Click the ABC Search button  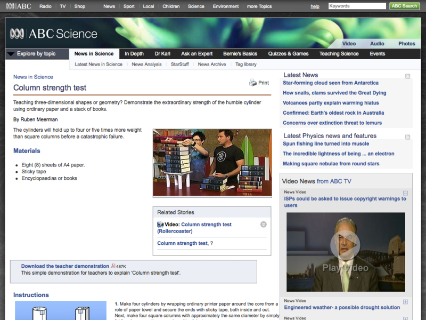[404, 6]
